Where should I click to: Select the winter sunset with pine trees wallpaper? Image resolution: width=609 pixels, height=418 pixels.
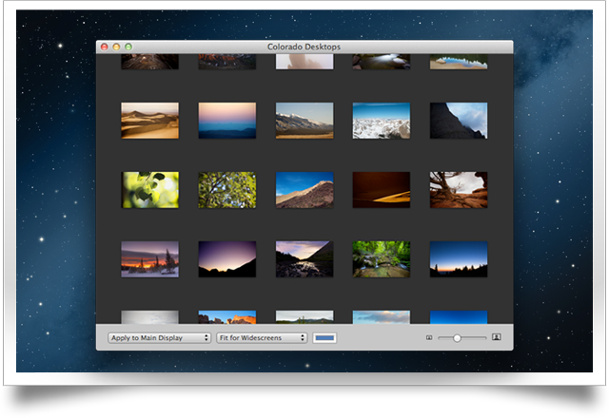150,259
